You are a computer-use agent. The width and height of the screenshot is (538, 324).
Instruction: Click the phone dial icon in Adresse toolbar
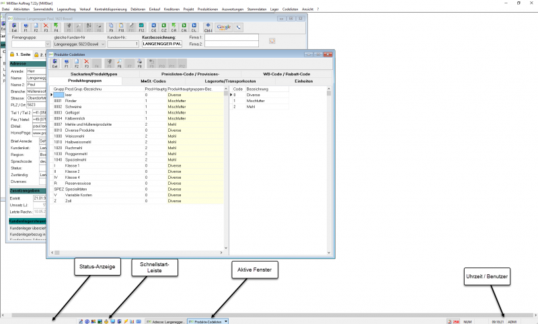tap(239, 28)
